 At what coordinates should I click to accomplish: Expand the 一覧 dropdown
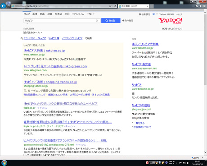pyautogui.click(x=90, y=14)
